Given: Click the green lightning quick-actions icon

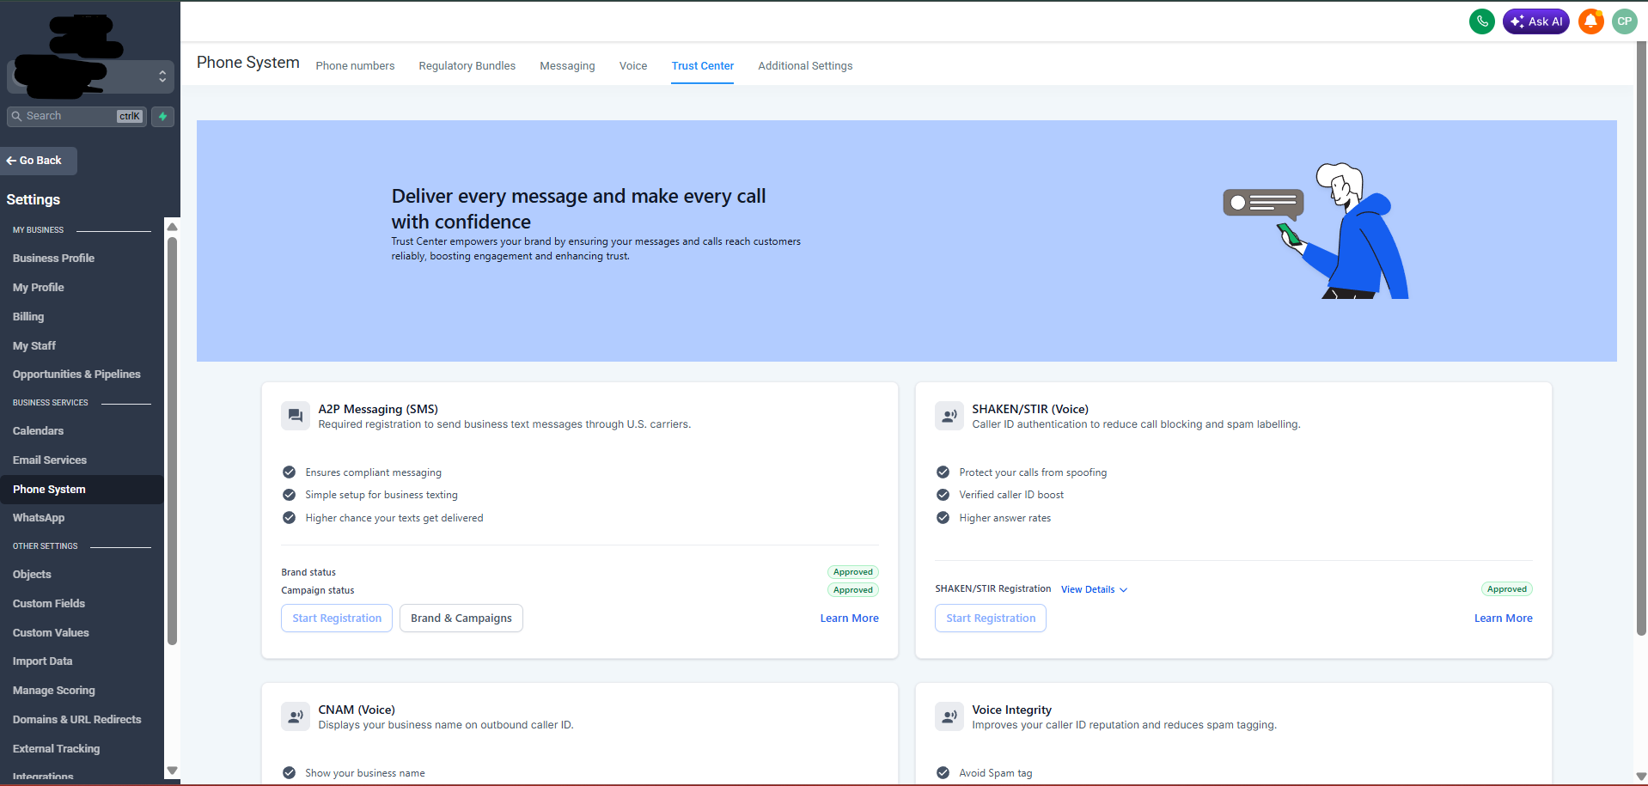Looking at the screenshot, I should 162,116.
